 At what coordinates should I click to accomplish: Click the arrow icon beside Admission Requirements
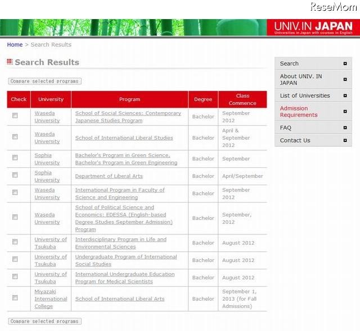click(x=345, y=111)
